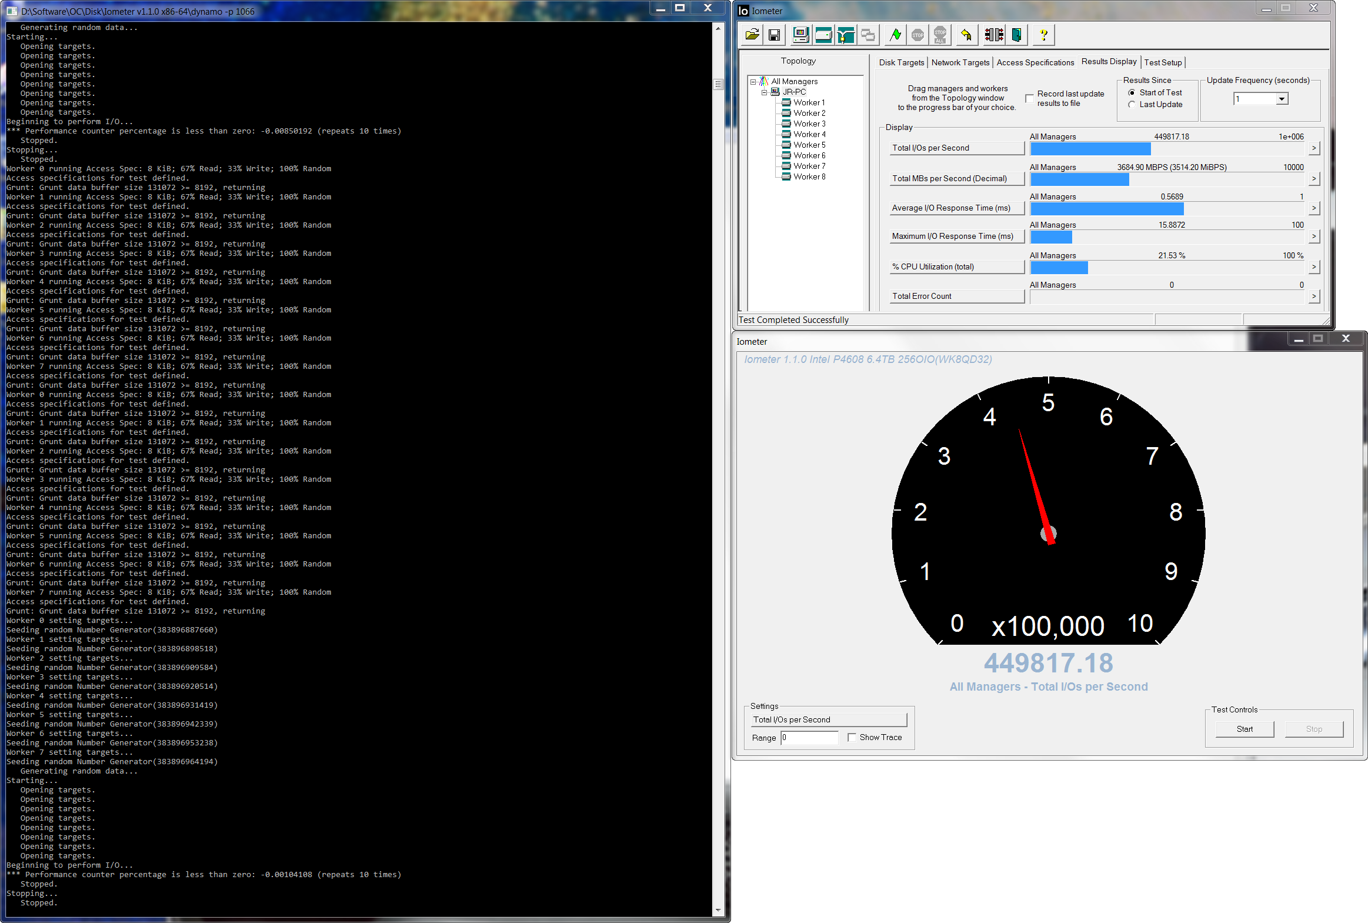Open arrow button beside Total Error Count bar
This screenshot has width=1368, height=923.
click(1314, 296)
